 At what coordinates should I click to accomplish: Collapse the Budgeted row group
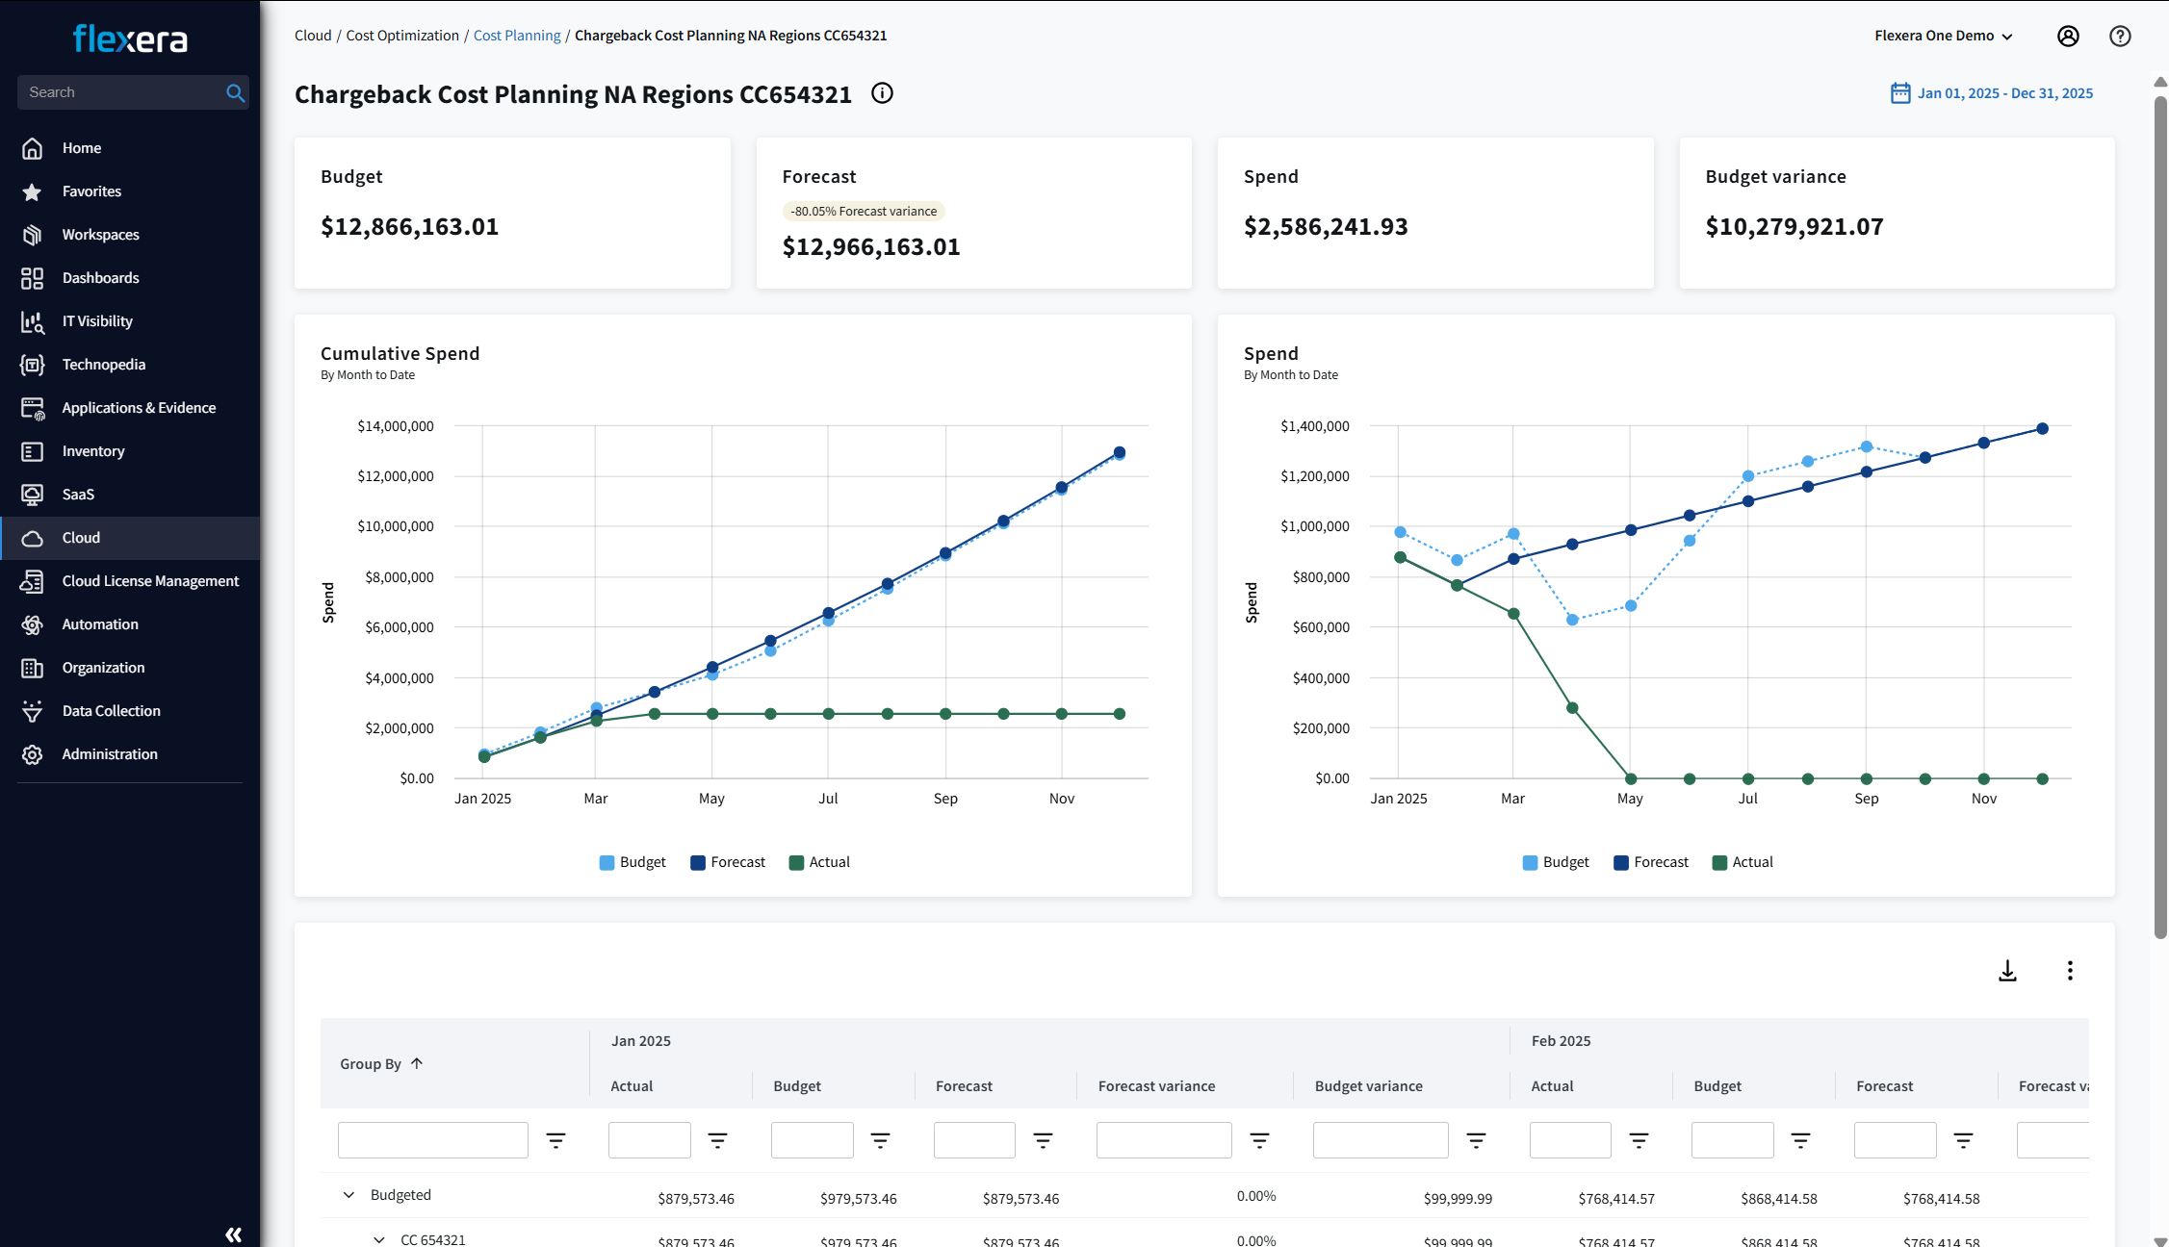click(x=349, y=1195)
